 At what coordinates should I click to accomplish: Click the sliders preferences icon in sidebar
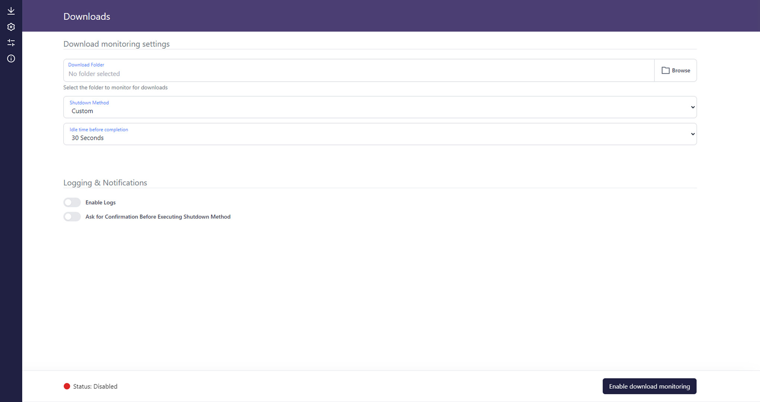click(11, 42)
